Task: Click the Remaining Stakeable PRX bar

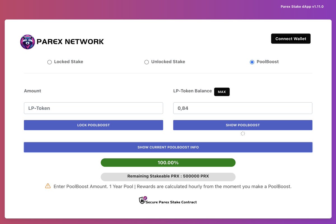Action: (168, 176)
